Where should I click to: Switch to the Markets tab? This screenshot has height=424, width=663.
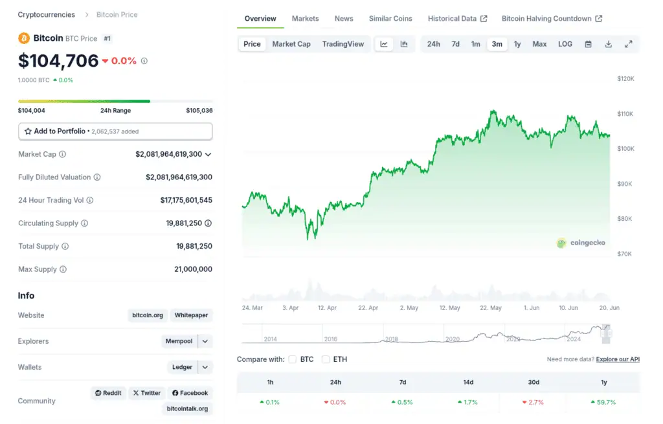point(306,19)
